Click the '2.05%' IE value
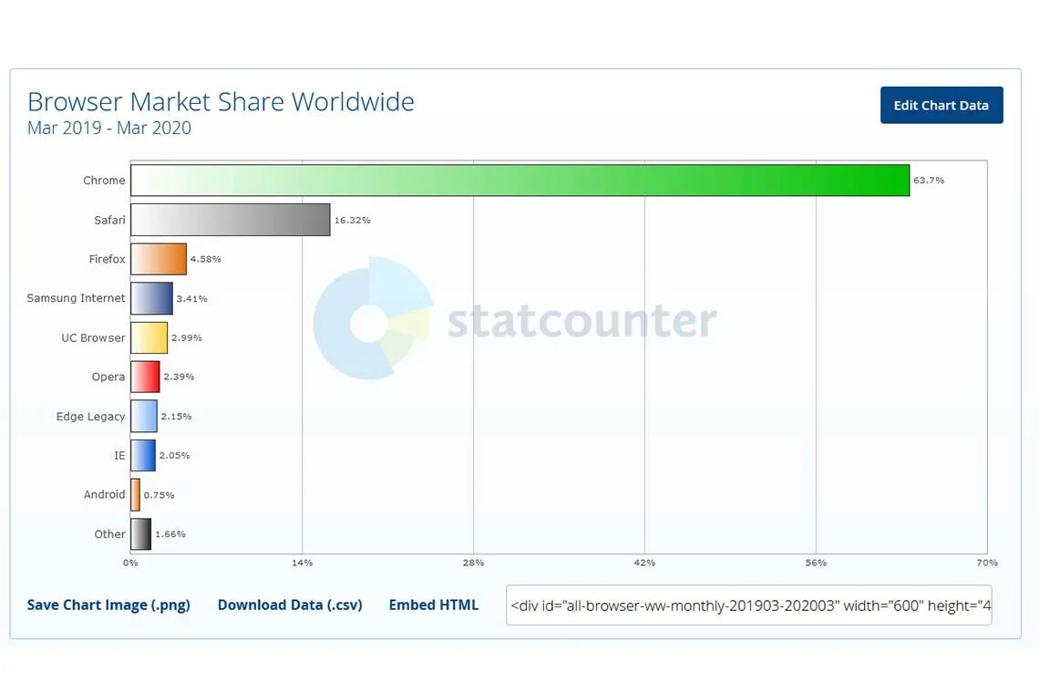Image resolution: width=1039 pixels, height=693 pixels. pos(174,456)
